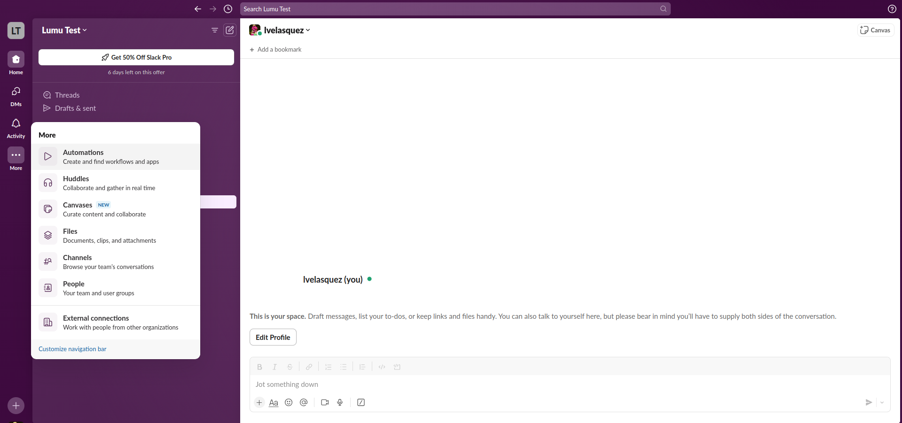Record a video clip with camera icon
The width and height of the screenshot is (902, 423).
324,402
